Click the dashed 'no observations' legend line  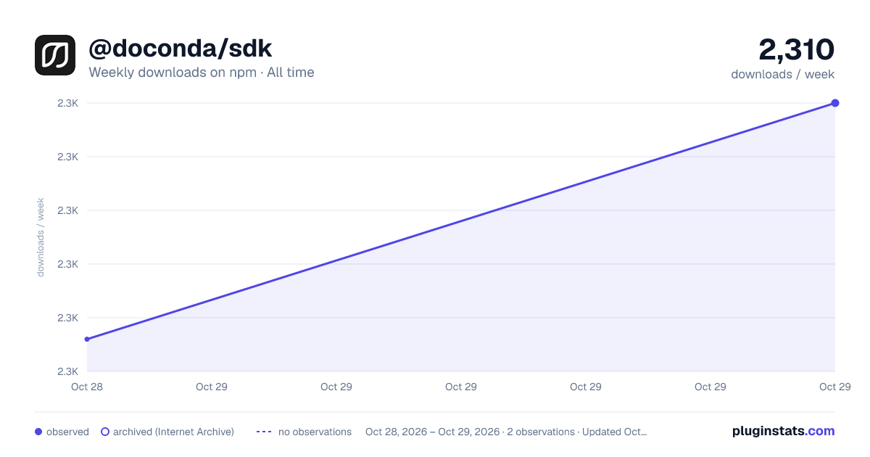263,432
